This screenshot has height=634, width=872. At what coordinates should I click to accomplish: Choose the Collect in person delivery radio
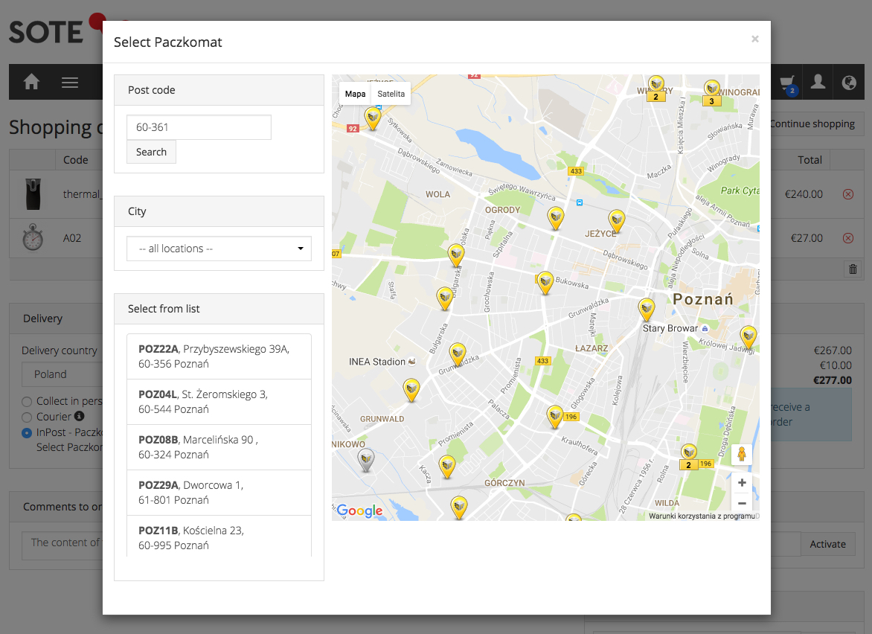point(27,402)
